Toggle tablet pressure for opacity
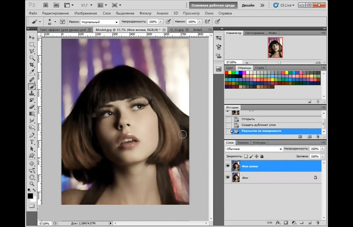353x227 pixels. click(168, 22)
